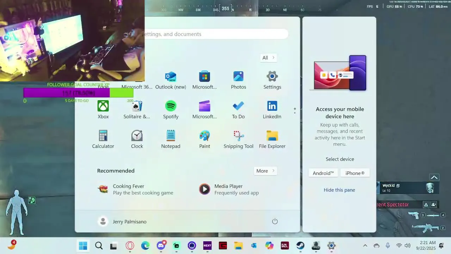Open volume speaker tray icon
This screenshot has height=254, width=451.
tap(408, 246)
